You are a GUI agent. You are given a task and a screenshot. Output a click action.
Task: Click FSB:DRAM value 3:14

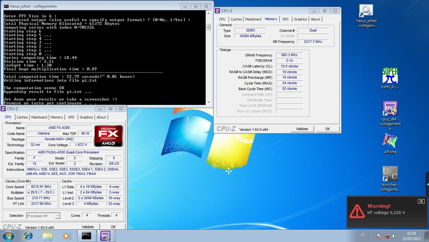(x=289, y=60)
